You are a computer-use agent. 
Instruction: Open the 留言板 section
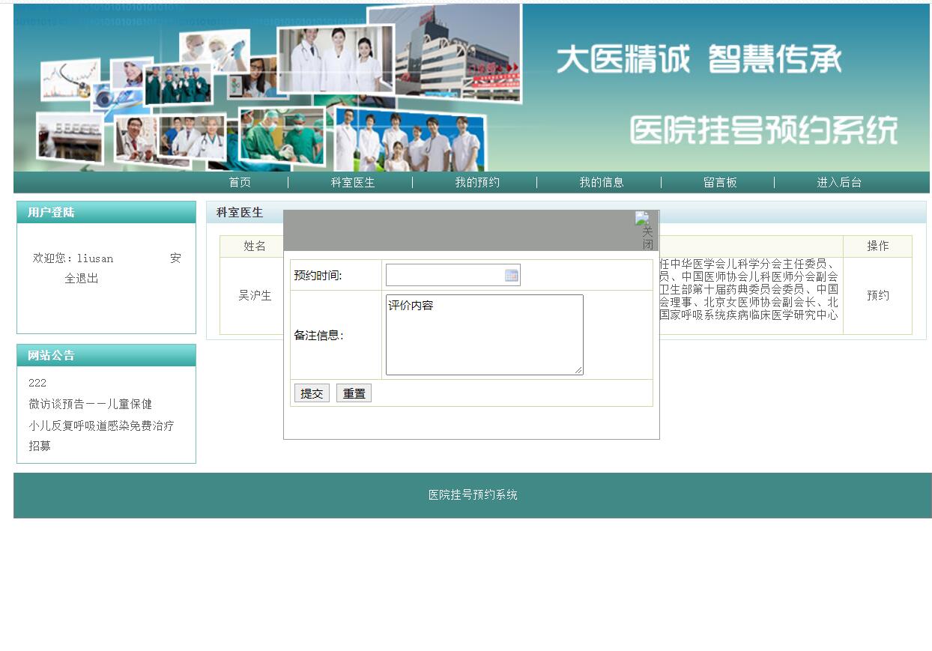(720, 181)
